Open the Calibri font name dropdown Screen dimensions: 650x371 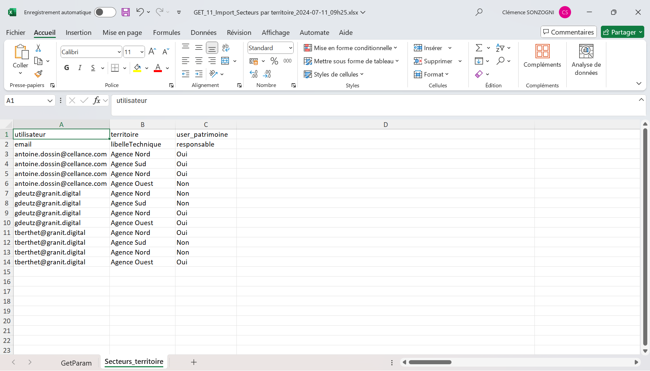tap(119, 52)
